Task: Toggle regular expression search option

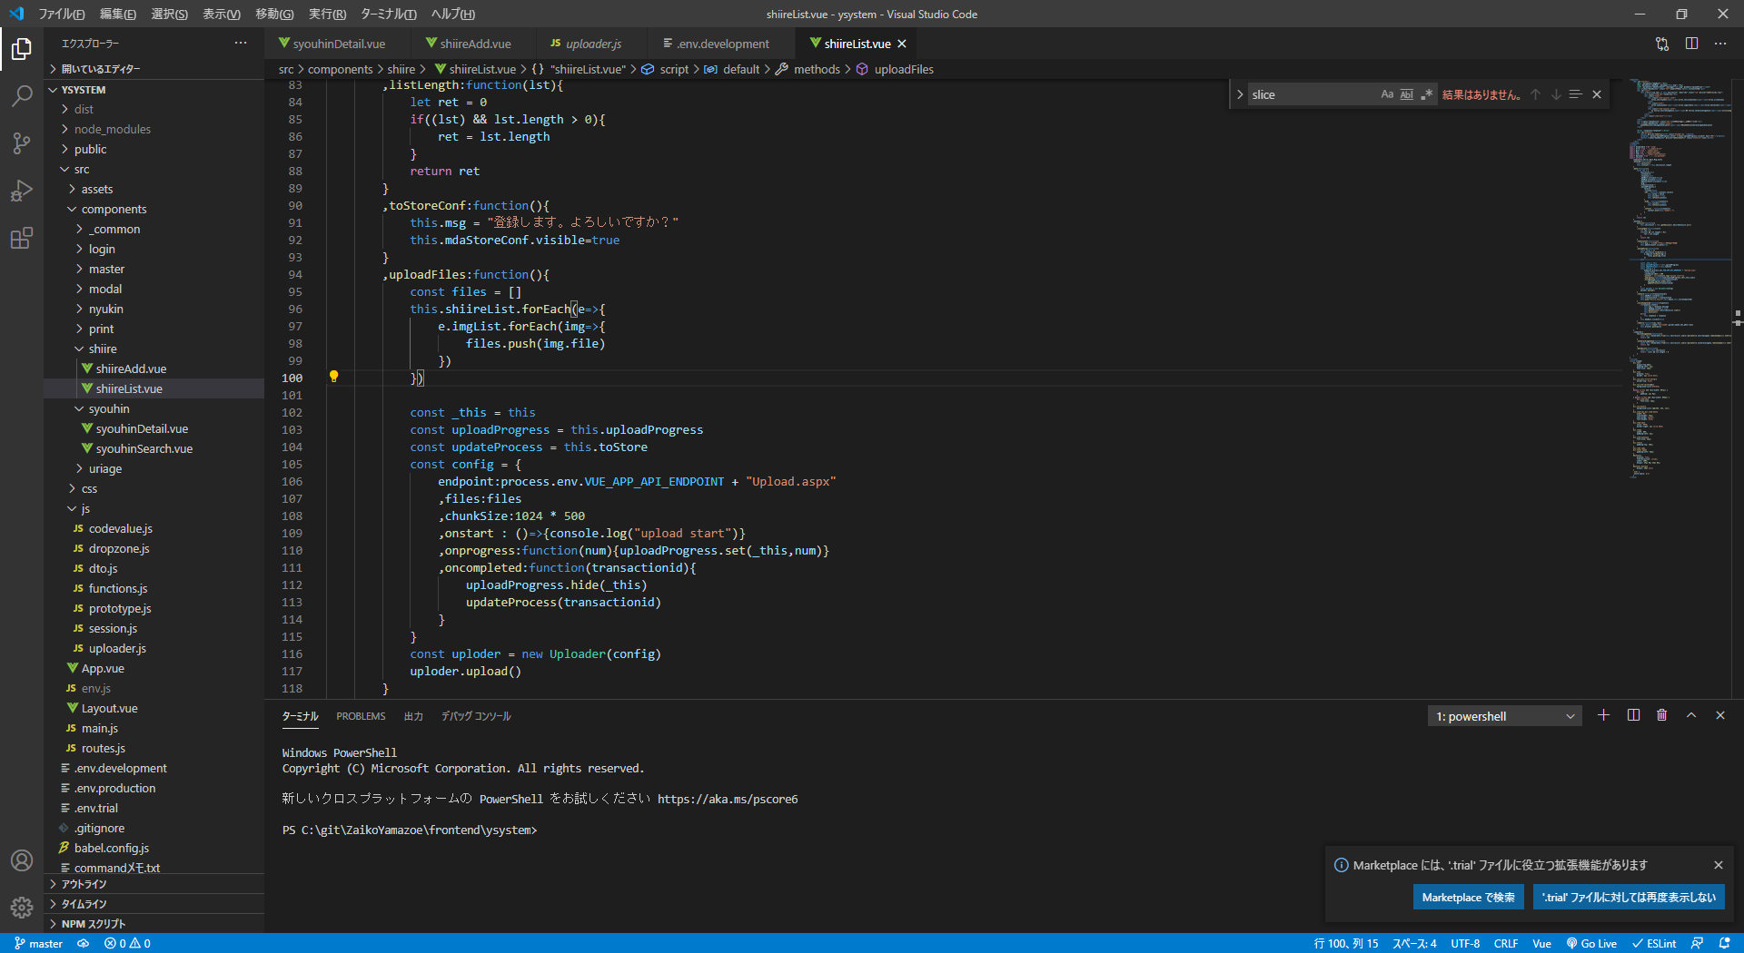Action: 1426,94
